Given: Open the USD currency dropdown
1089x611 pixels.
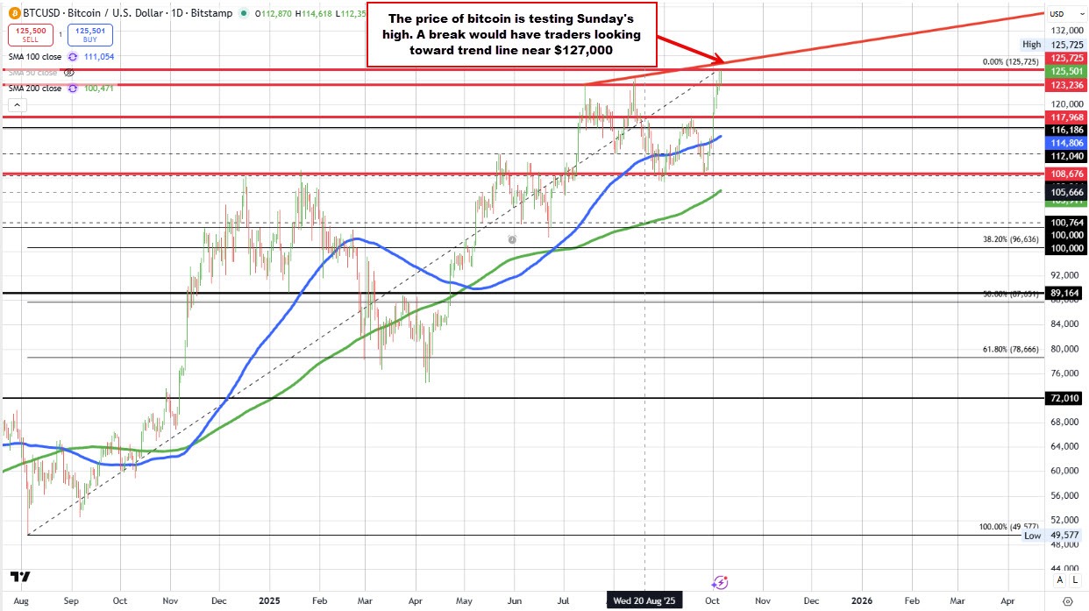Looking at the screenshot, I should point(1057,13).
